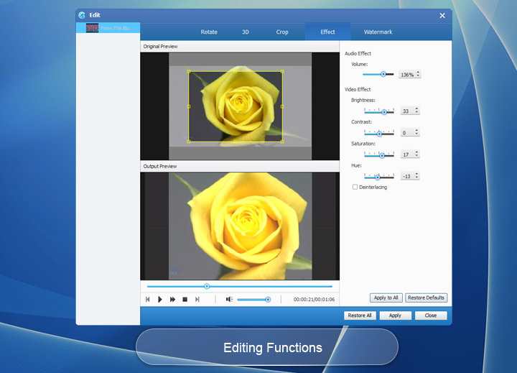This screenshot has height=373, width=517.
Task: Click the playback volume slider handle
Action: coord(268,300)
